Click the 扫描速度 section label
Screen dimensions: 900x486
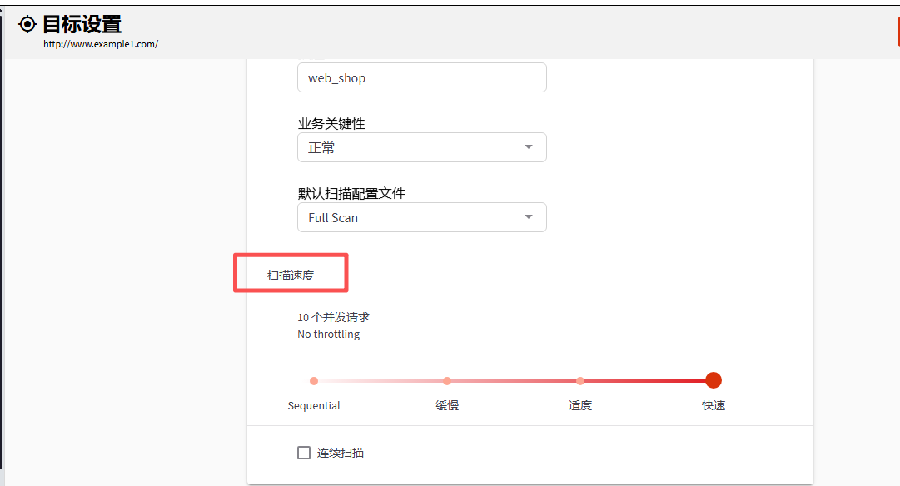pos(291,275)
